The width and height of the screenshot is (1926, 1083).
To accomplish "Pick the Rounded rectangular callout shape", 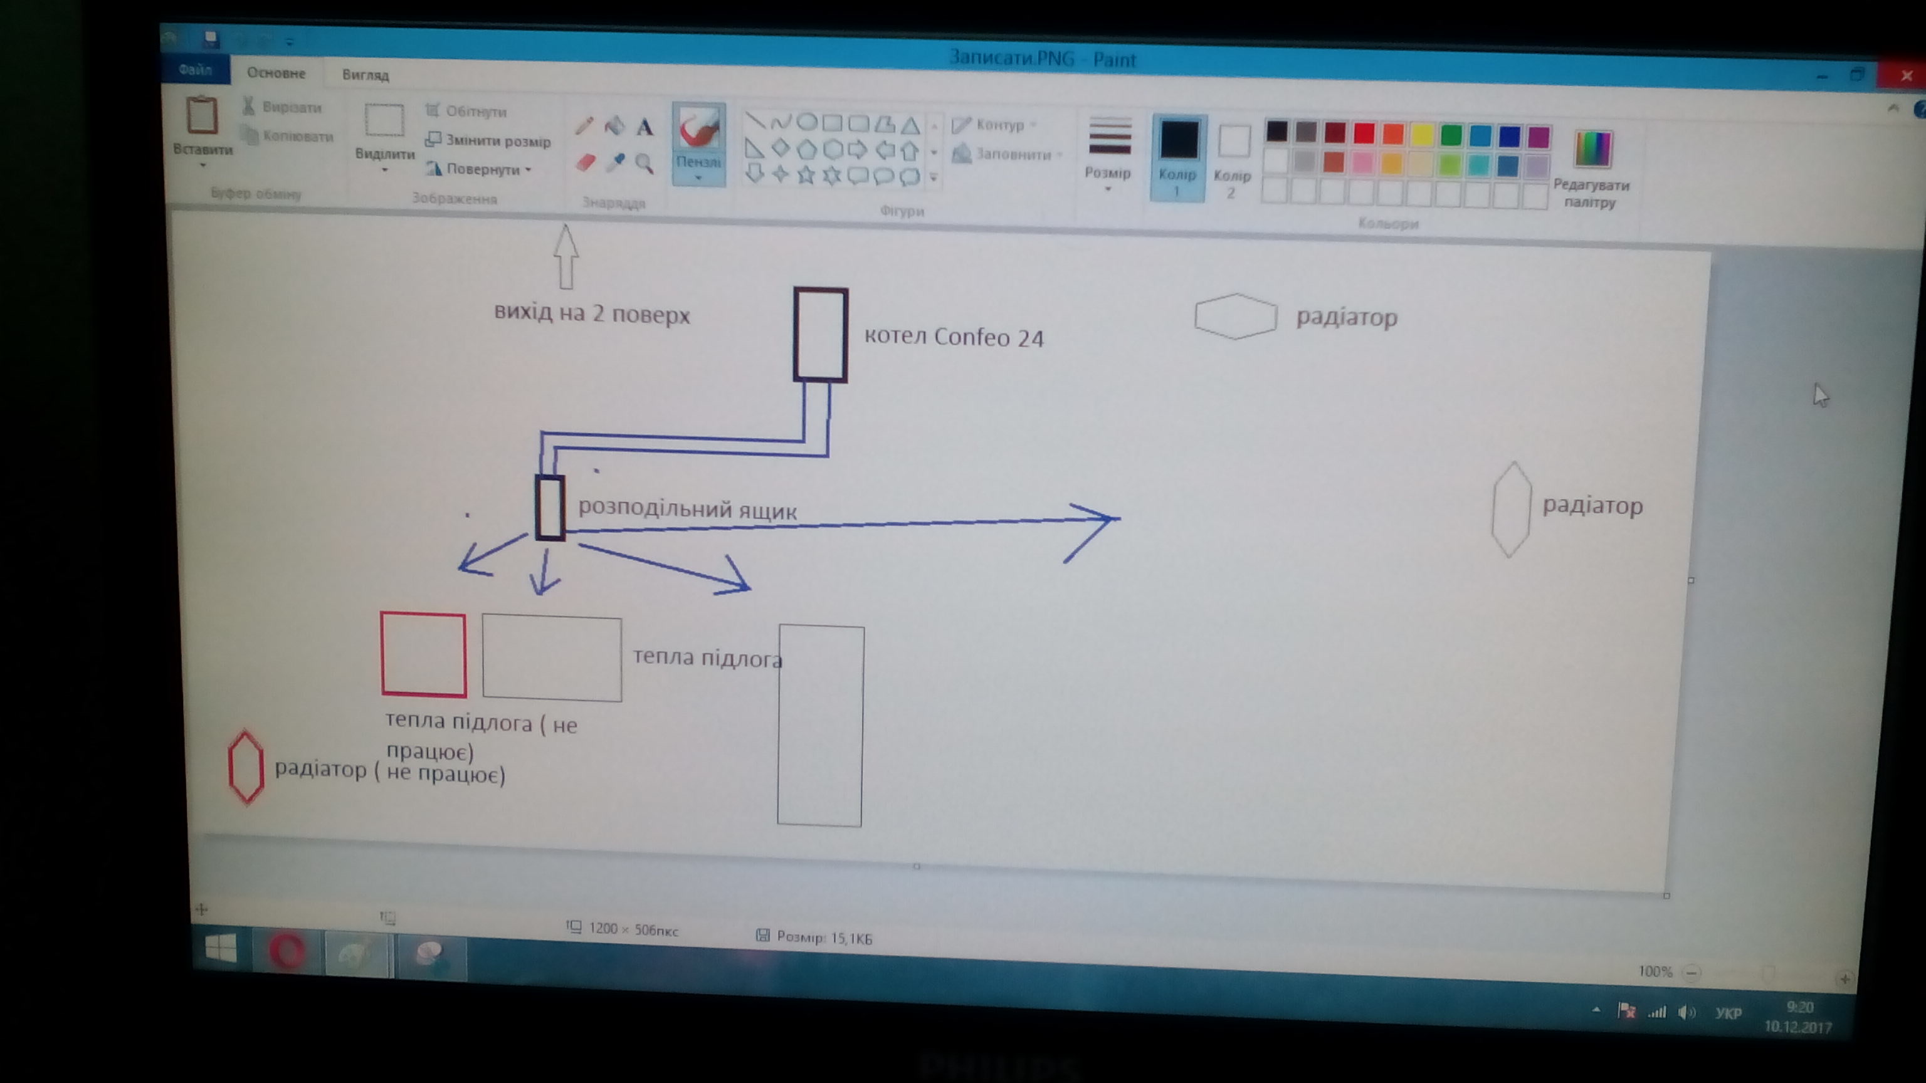I will [858, 176].
